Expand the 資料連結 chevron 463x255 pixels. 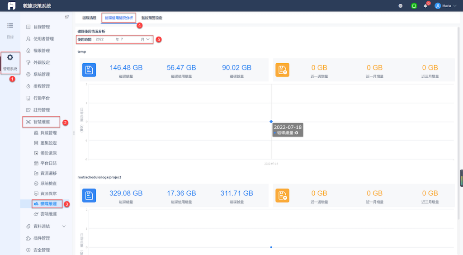tap(64, 227)
